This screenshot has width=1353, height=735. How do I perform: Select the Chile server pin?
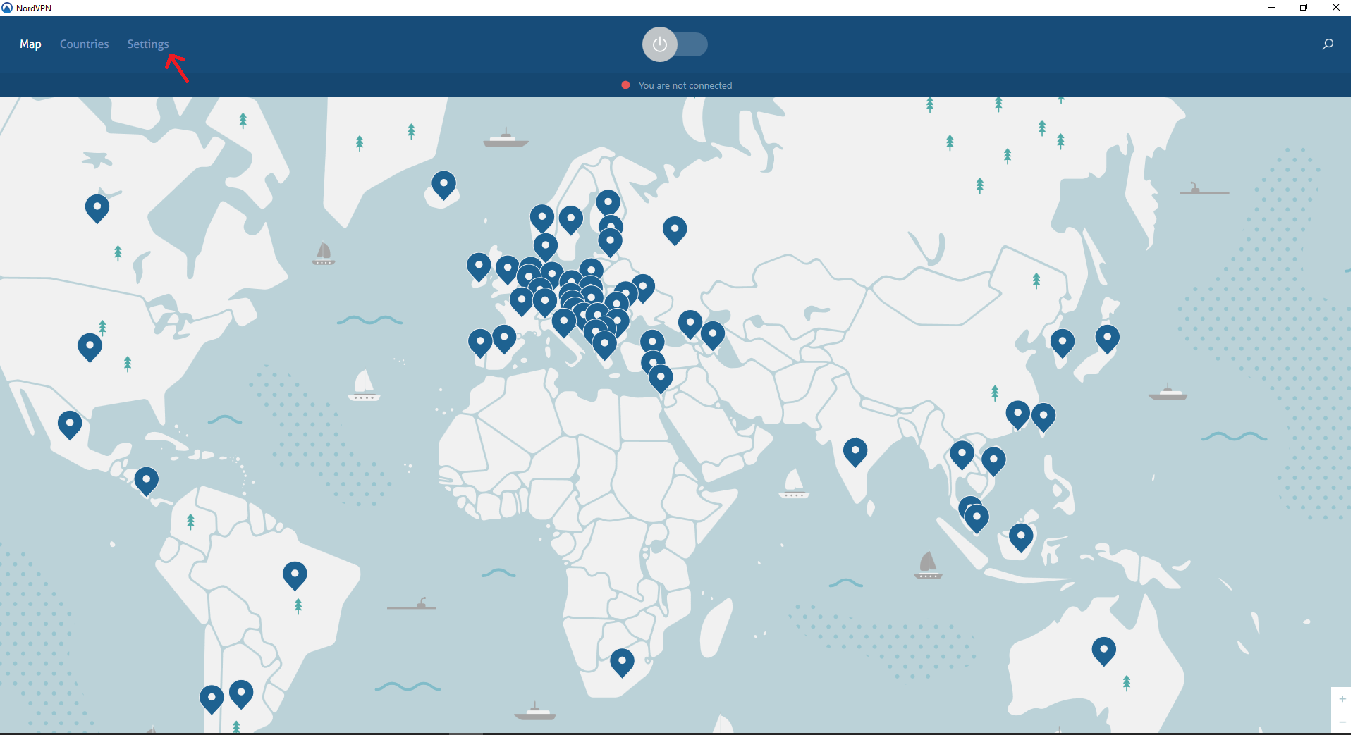(212, 699)
